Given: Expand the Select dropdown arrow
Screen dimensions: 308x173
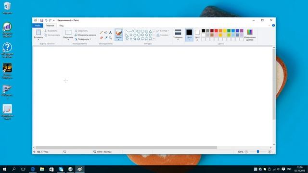Looking at the screenshot, I should pos(68,40).
